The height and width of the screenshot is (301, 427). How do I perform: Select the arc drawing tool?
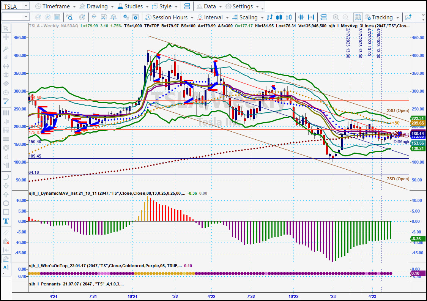(x=6, y=177)
